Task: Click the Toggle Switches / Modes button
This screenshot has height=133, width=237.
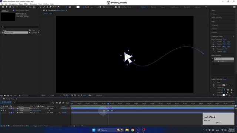Action: (x=41, y=126)
